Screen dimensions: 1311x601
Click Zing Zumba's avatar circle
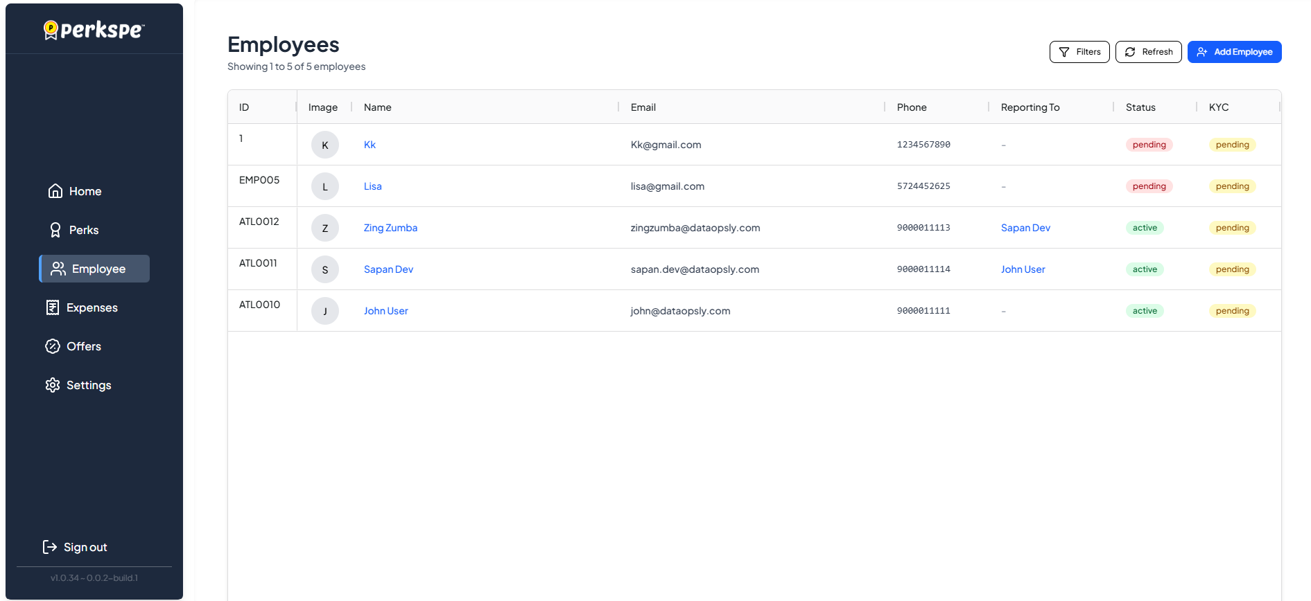324,228
